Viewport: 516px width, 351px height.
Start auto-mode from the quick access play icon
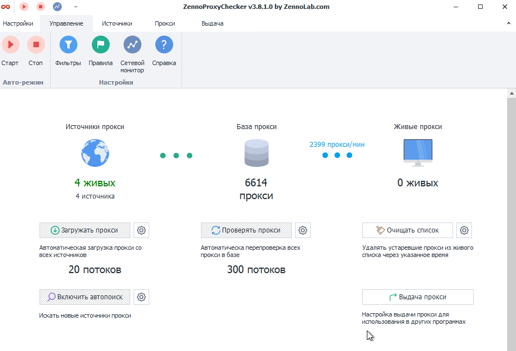pos(24,7)
